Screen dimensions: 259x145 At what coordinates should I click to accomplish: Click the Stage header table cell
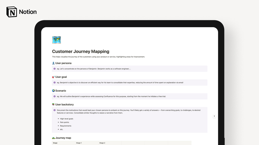[64, 143]
